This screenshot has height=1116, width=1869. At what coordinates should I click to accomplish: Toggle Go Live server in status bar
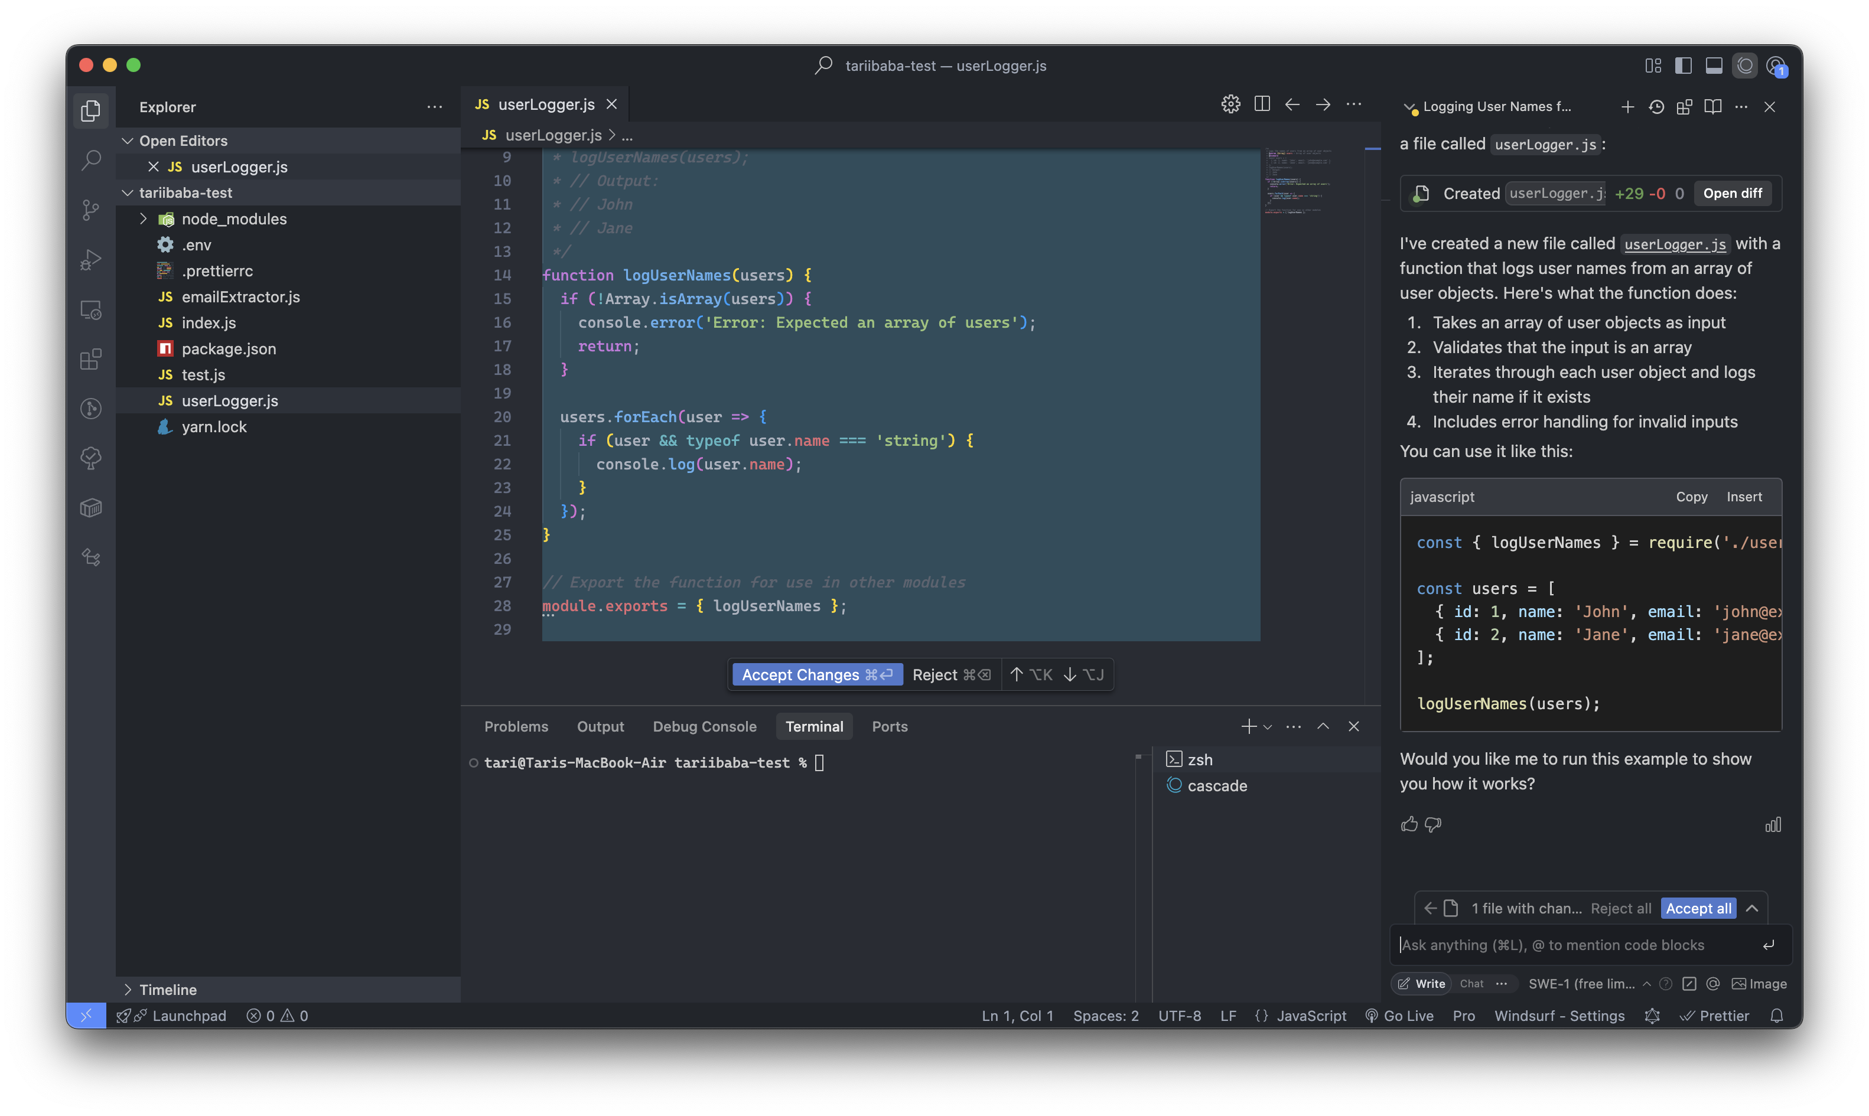point(1399,1016)
